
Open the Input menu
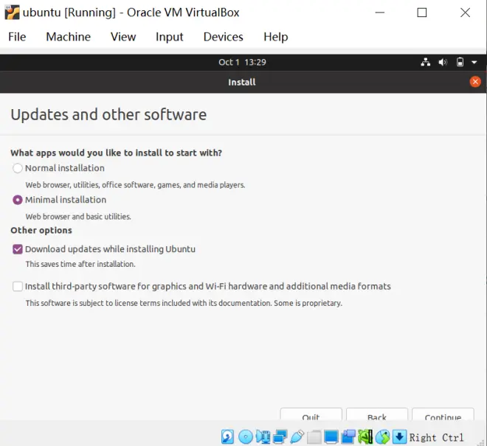(x=170, y=37)
